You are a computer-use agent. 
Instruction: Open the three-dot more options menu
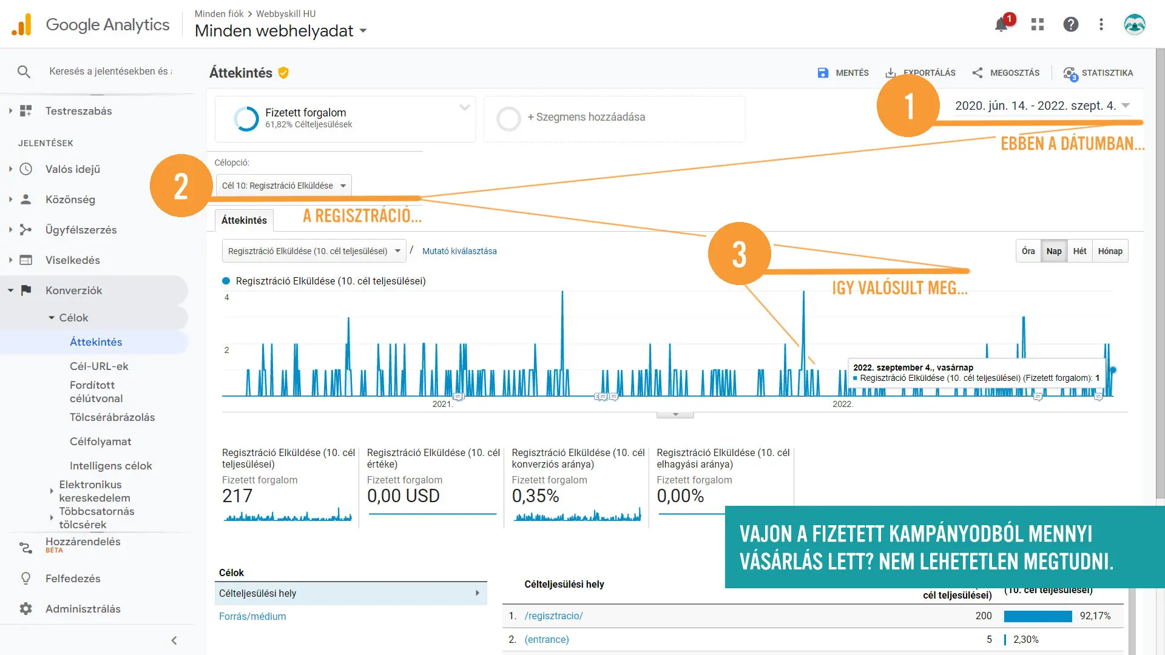click(1101, 24)
